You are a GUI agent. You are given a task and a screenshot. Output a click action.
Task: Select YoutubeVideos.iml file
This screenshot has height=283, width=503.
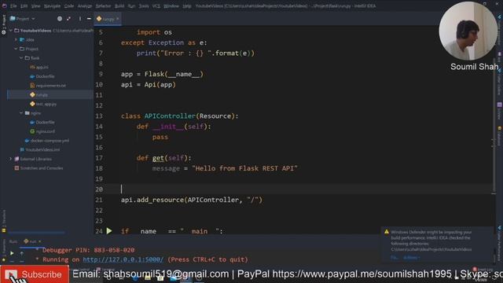coord(40,150)
